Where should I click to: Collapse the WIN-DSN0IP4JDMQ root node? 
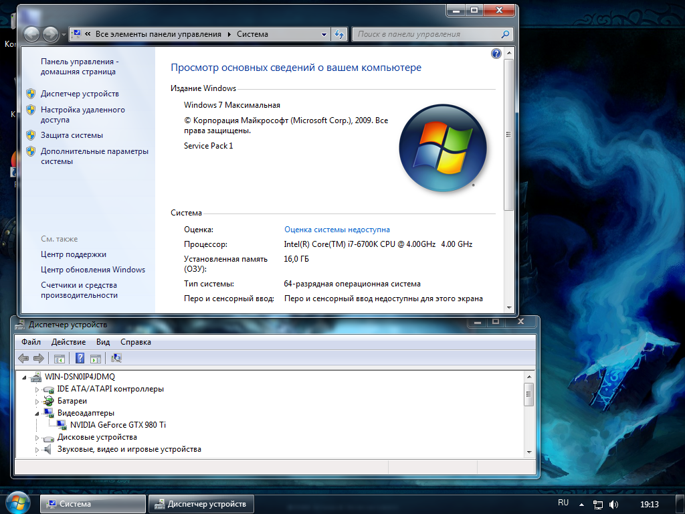(x=25, y=377)
